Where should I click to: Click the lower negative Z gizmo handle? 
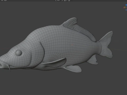pos(126,10)
